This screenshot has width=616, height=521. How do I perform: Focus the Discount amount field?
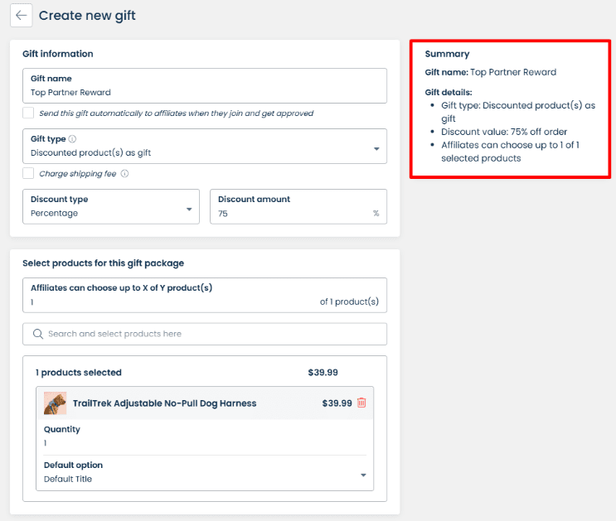(x=290, y=213)
